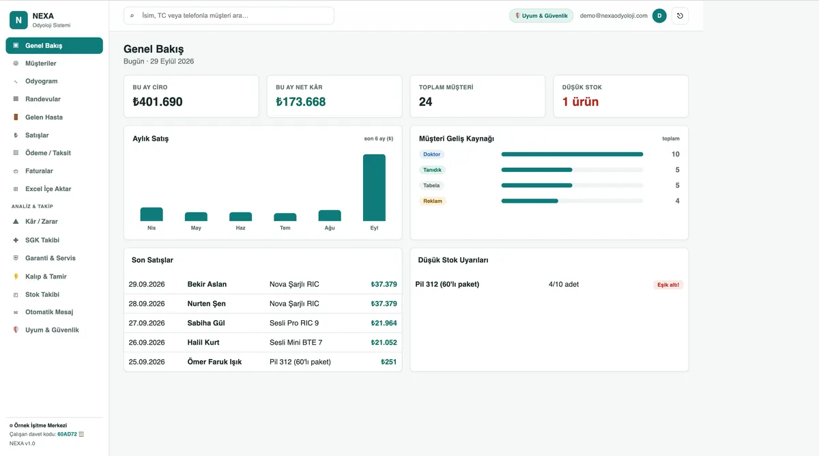Screen dimensions: 819x456
Task: Click the Gelen Hasta door icon
Action: [x=16, y=117]
